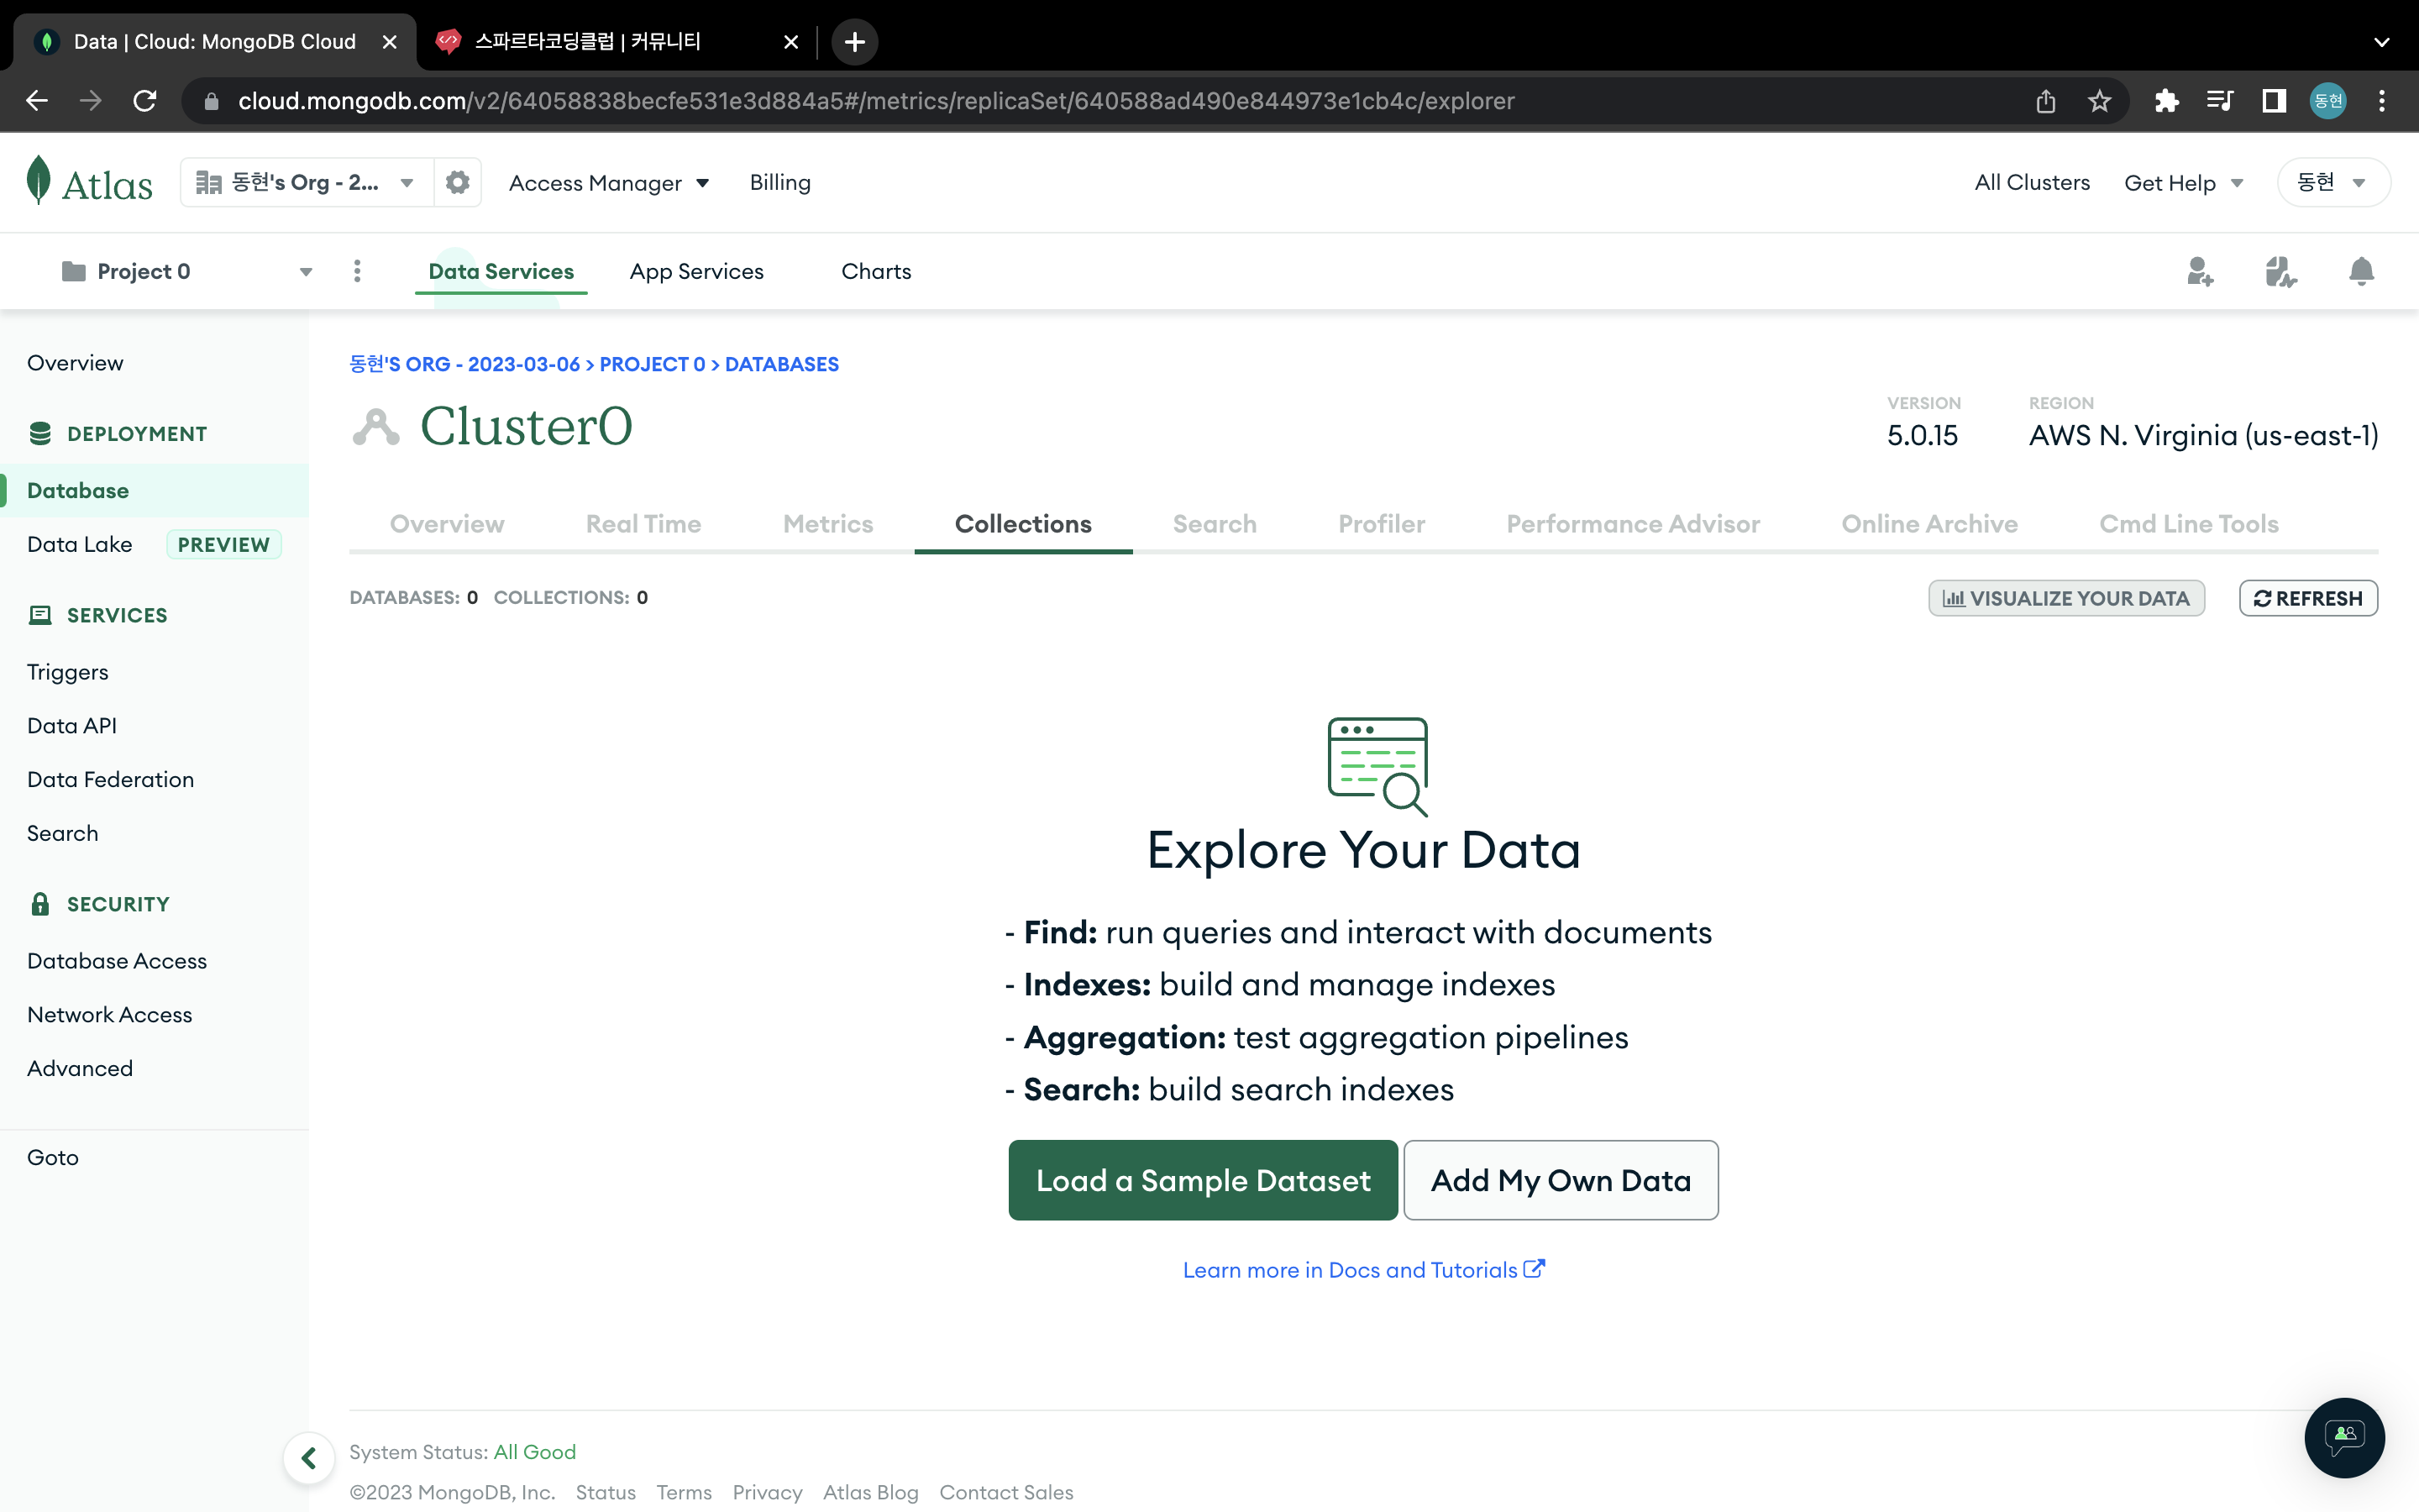The width and height of the screenshot is (2419, 1512).
Task: Open Triggers in the sidebar
Action: click(67, 672)
